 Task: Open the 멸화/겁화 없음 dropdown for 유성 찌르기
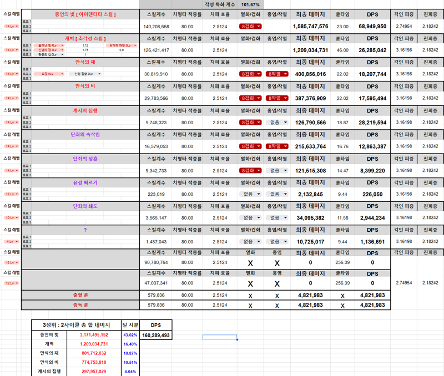(x=250, y=194)
